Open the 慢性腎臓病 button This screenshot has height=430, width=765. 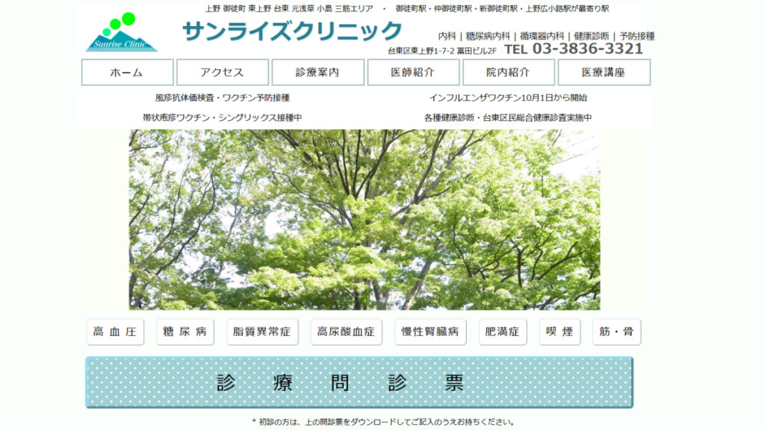coord(430,332)
